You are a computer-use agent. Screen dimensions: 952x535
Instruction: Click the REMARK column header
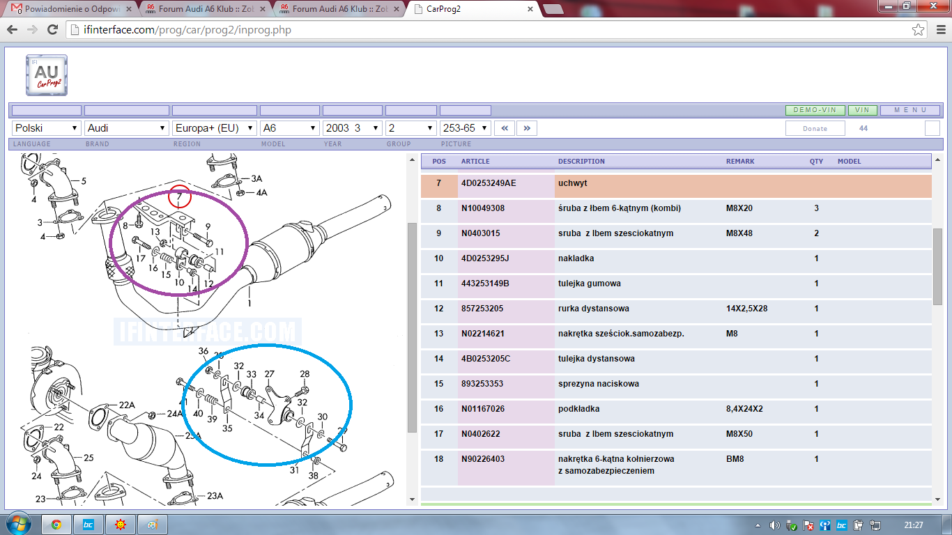coord(741,162)
